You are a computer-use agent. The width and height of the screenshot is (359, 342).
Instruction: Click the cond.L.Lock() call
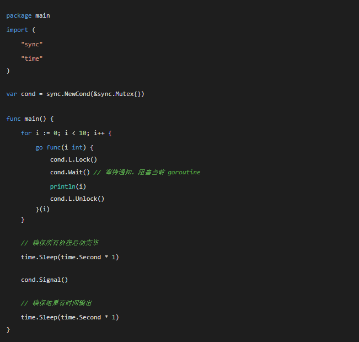point(73,159)
